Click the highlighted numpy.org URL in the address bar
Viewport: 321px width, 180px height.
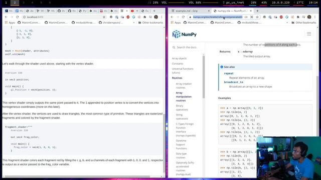pos(218,17)
